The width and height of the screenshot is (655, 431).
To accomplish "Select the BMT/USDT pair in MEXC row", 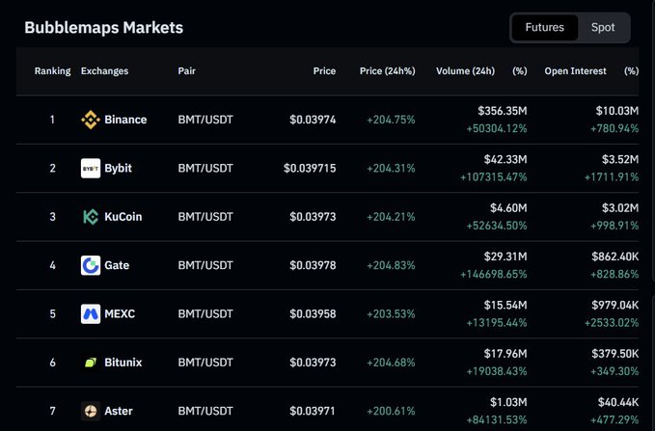I will click(x=205, y=313).
